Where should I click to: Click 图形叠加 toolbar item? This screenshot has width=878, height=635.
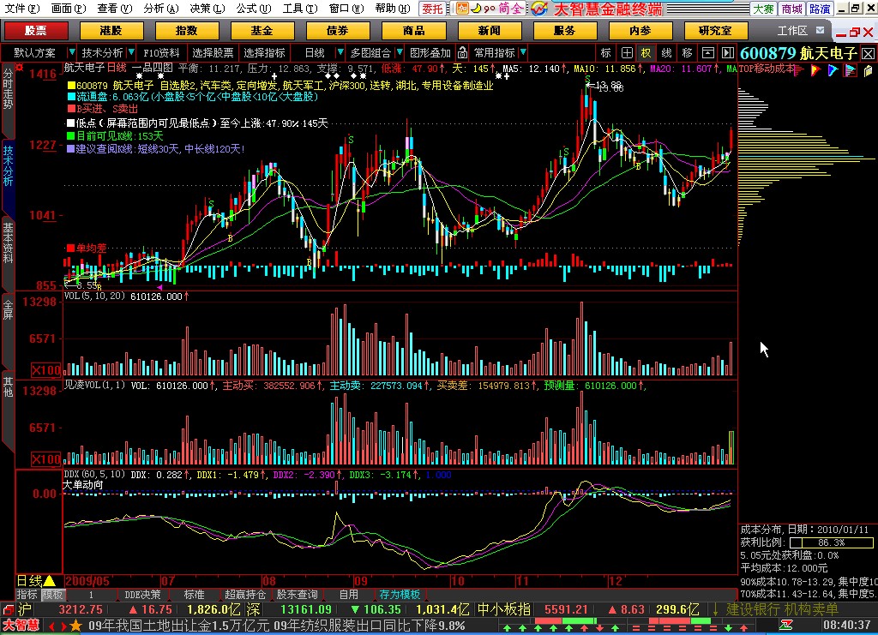pos(430,52)
